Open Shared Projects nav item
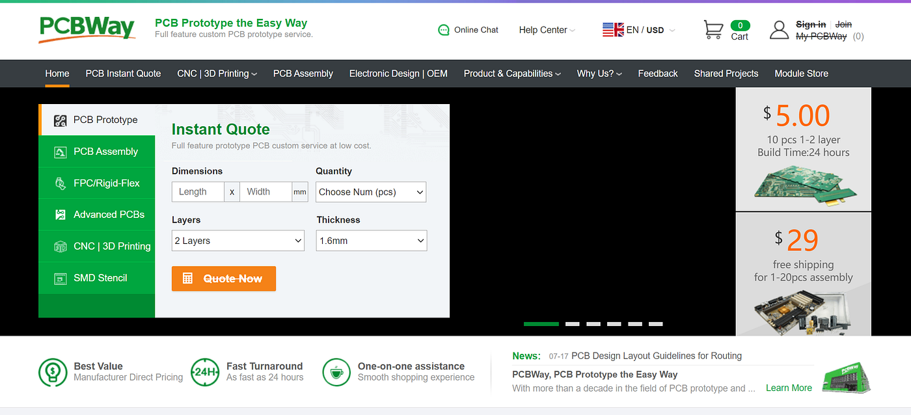The image size is (911, 415). pos(726,74)
